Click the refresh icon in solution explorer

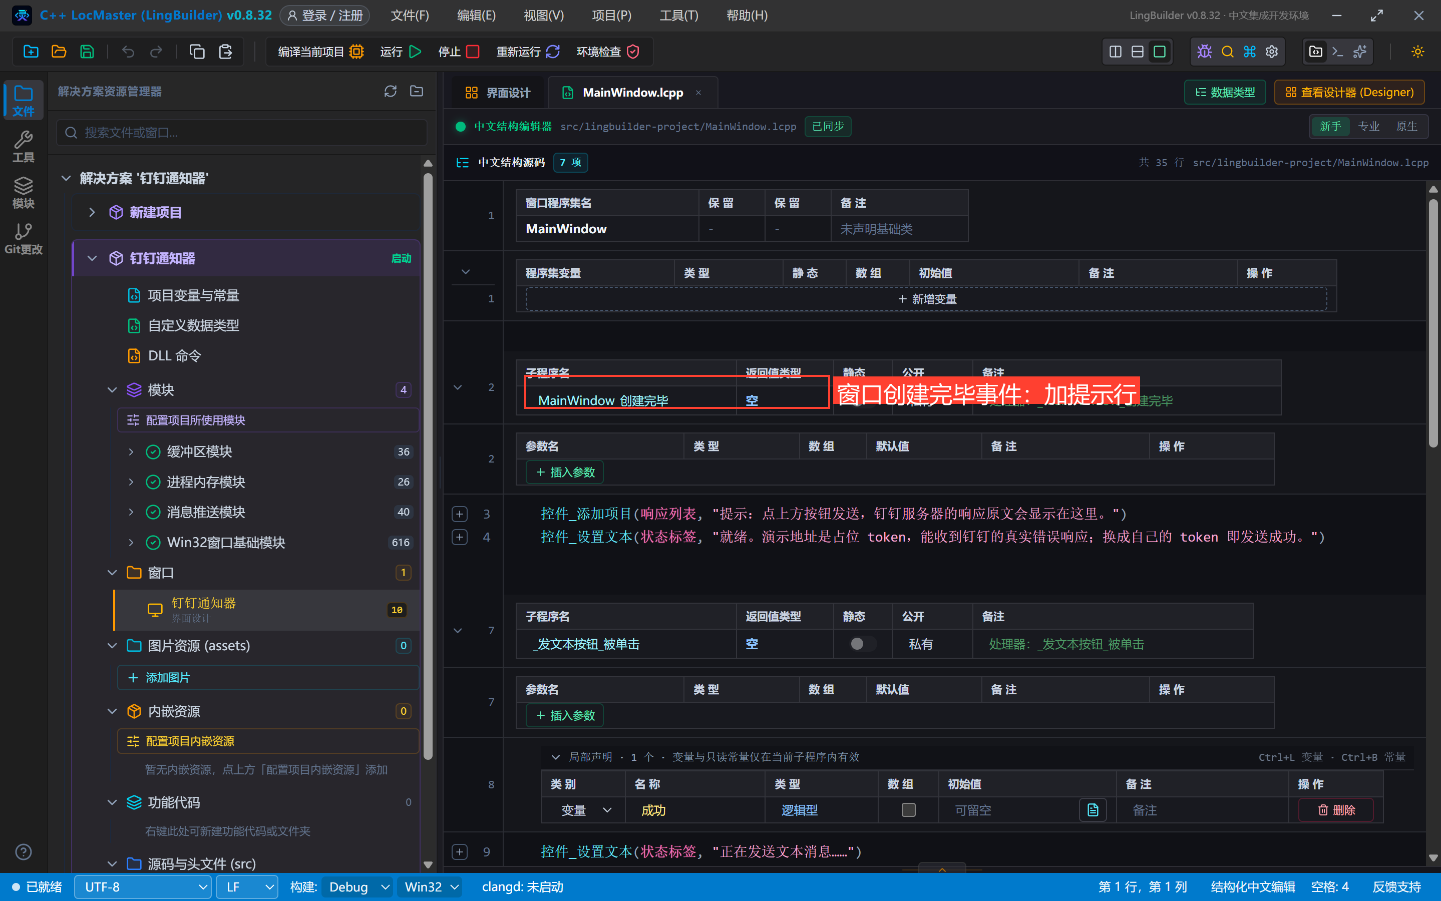[x=390, y=91]
